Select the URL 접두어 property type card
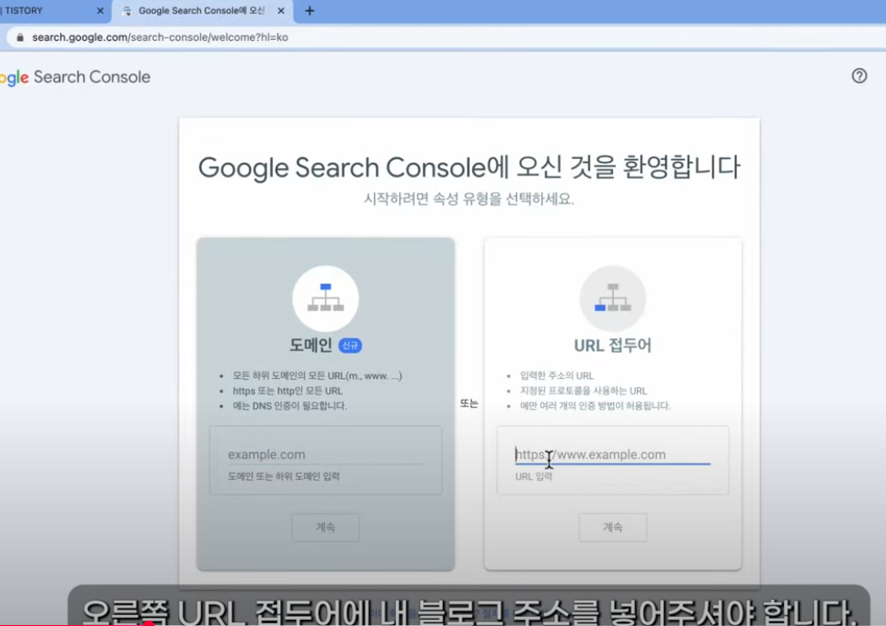886x626 pixels. (x=612, y=400)
